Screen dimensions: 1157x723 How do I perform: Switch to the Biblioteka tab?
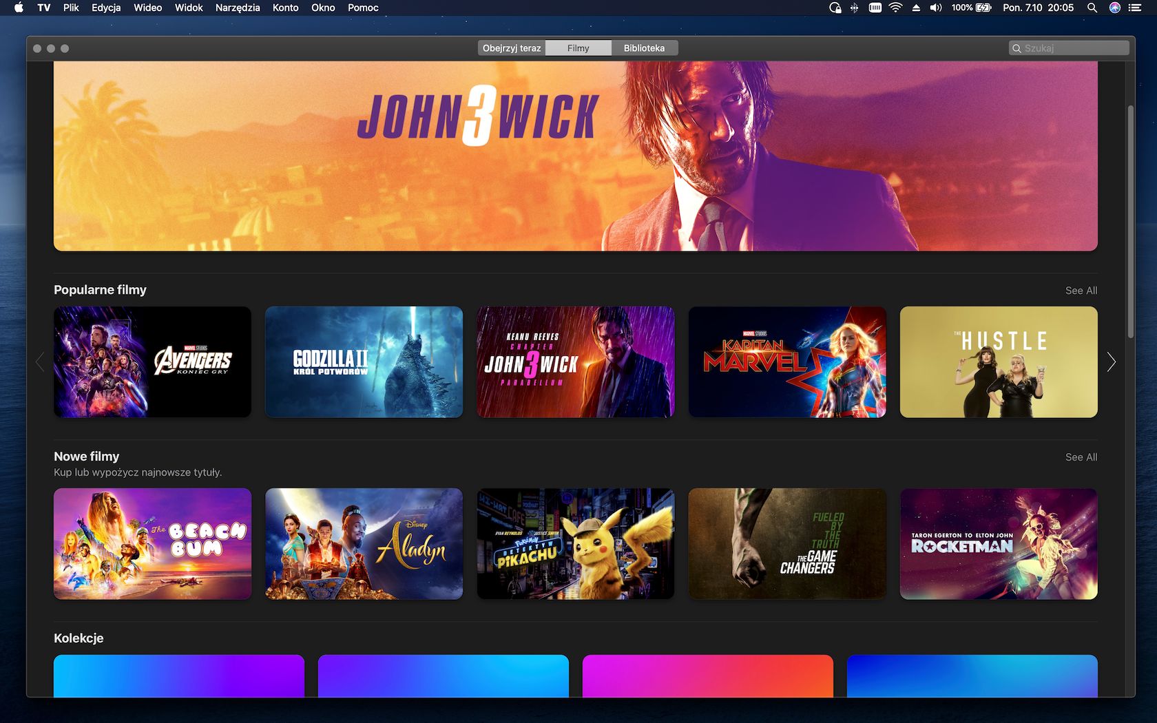point(644,48)
